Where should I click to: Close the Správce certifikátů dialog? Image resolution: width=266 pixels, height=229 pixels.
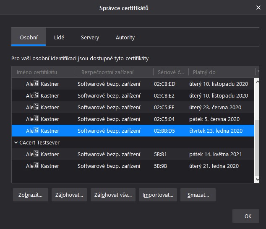[258, 8]
